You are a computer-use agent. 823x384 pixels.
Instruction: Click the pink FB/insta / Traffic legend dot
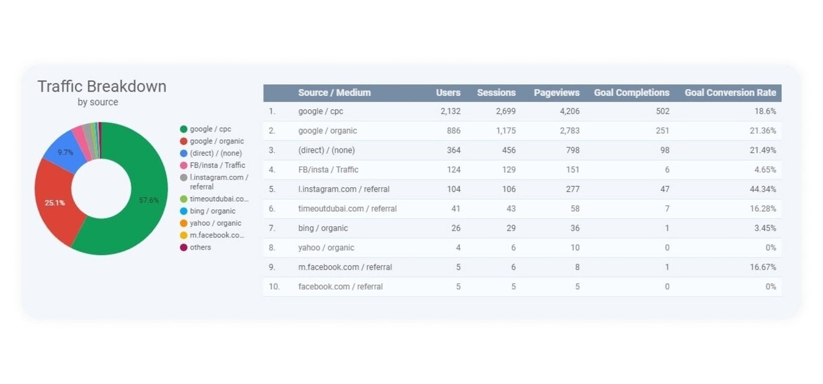tap(183, 165)
